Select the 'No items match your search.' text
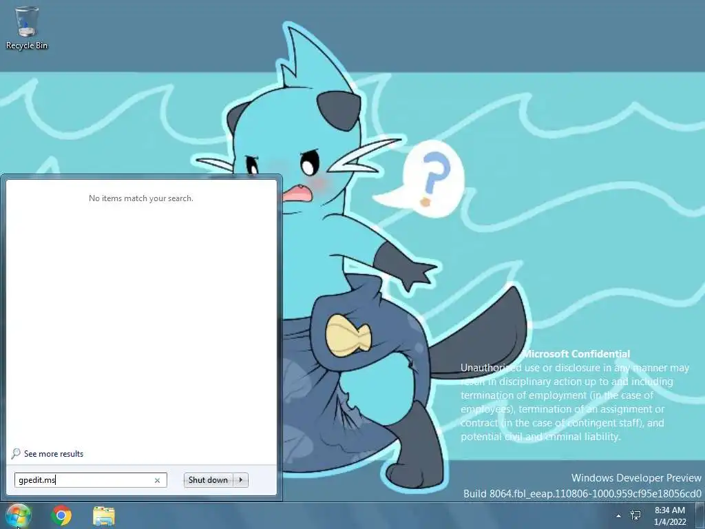The width and height of the screenshot is (705, 529). coord(141,198)
